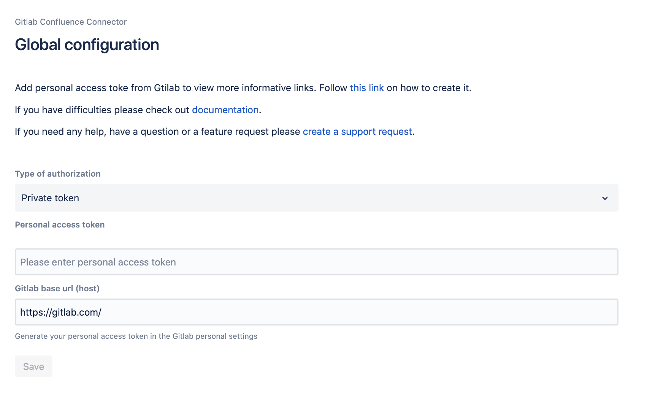Open the documentation link

point(225,110)
